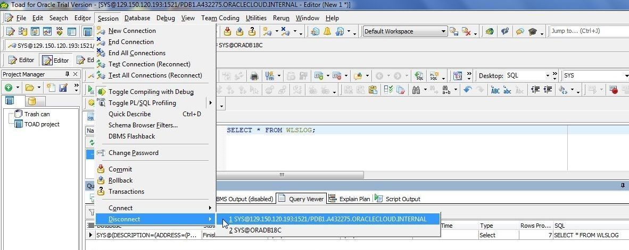Screen dimensions: 629x250
Task: Click the SQL Optimizer toolbar icon
Action: click(60, 31)
